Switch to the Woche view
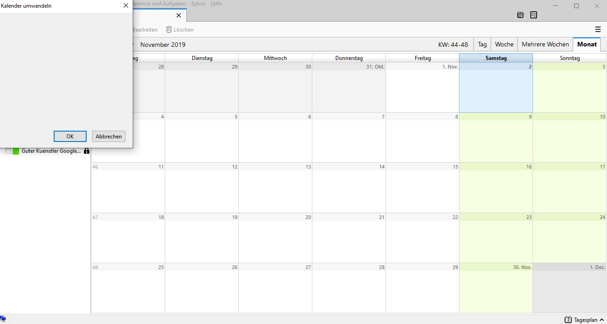This screenshot has height=324, width=607. (x=504, y=45)
